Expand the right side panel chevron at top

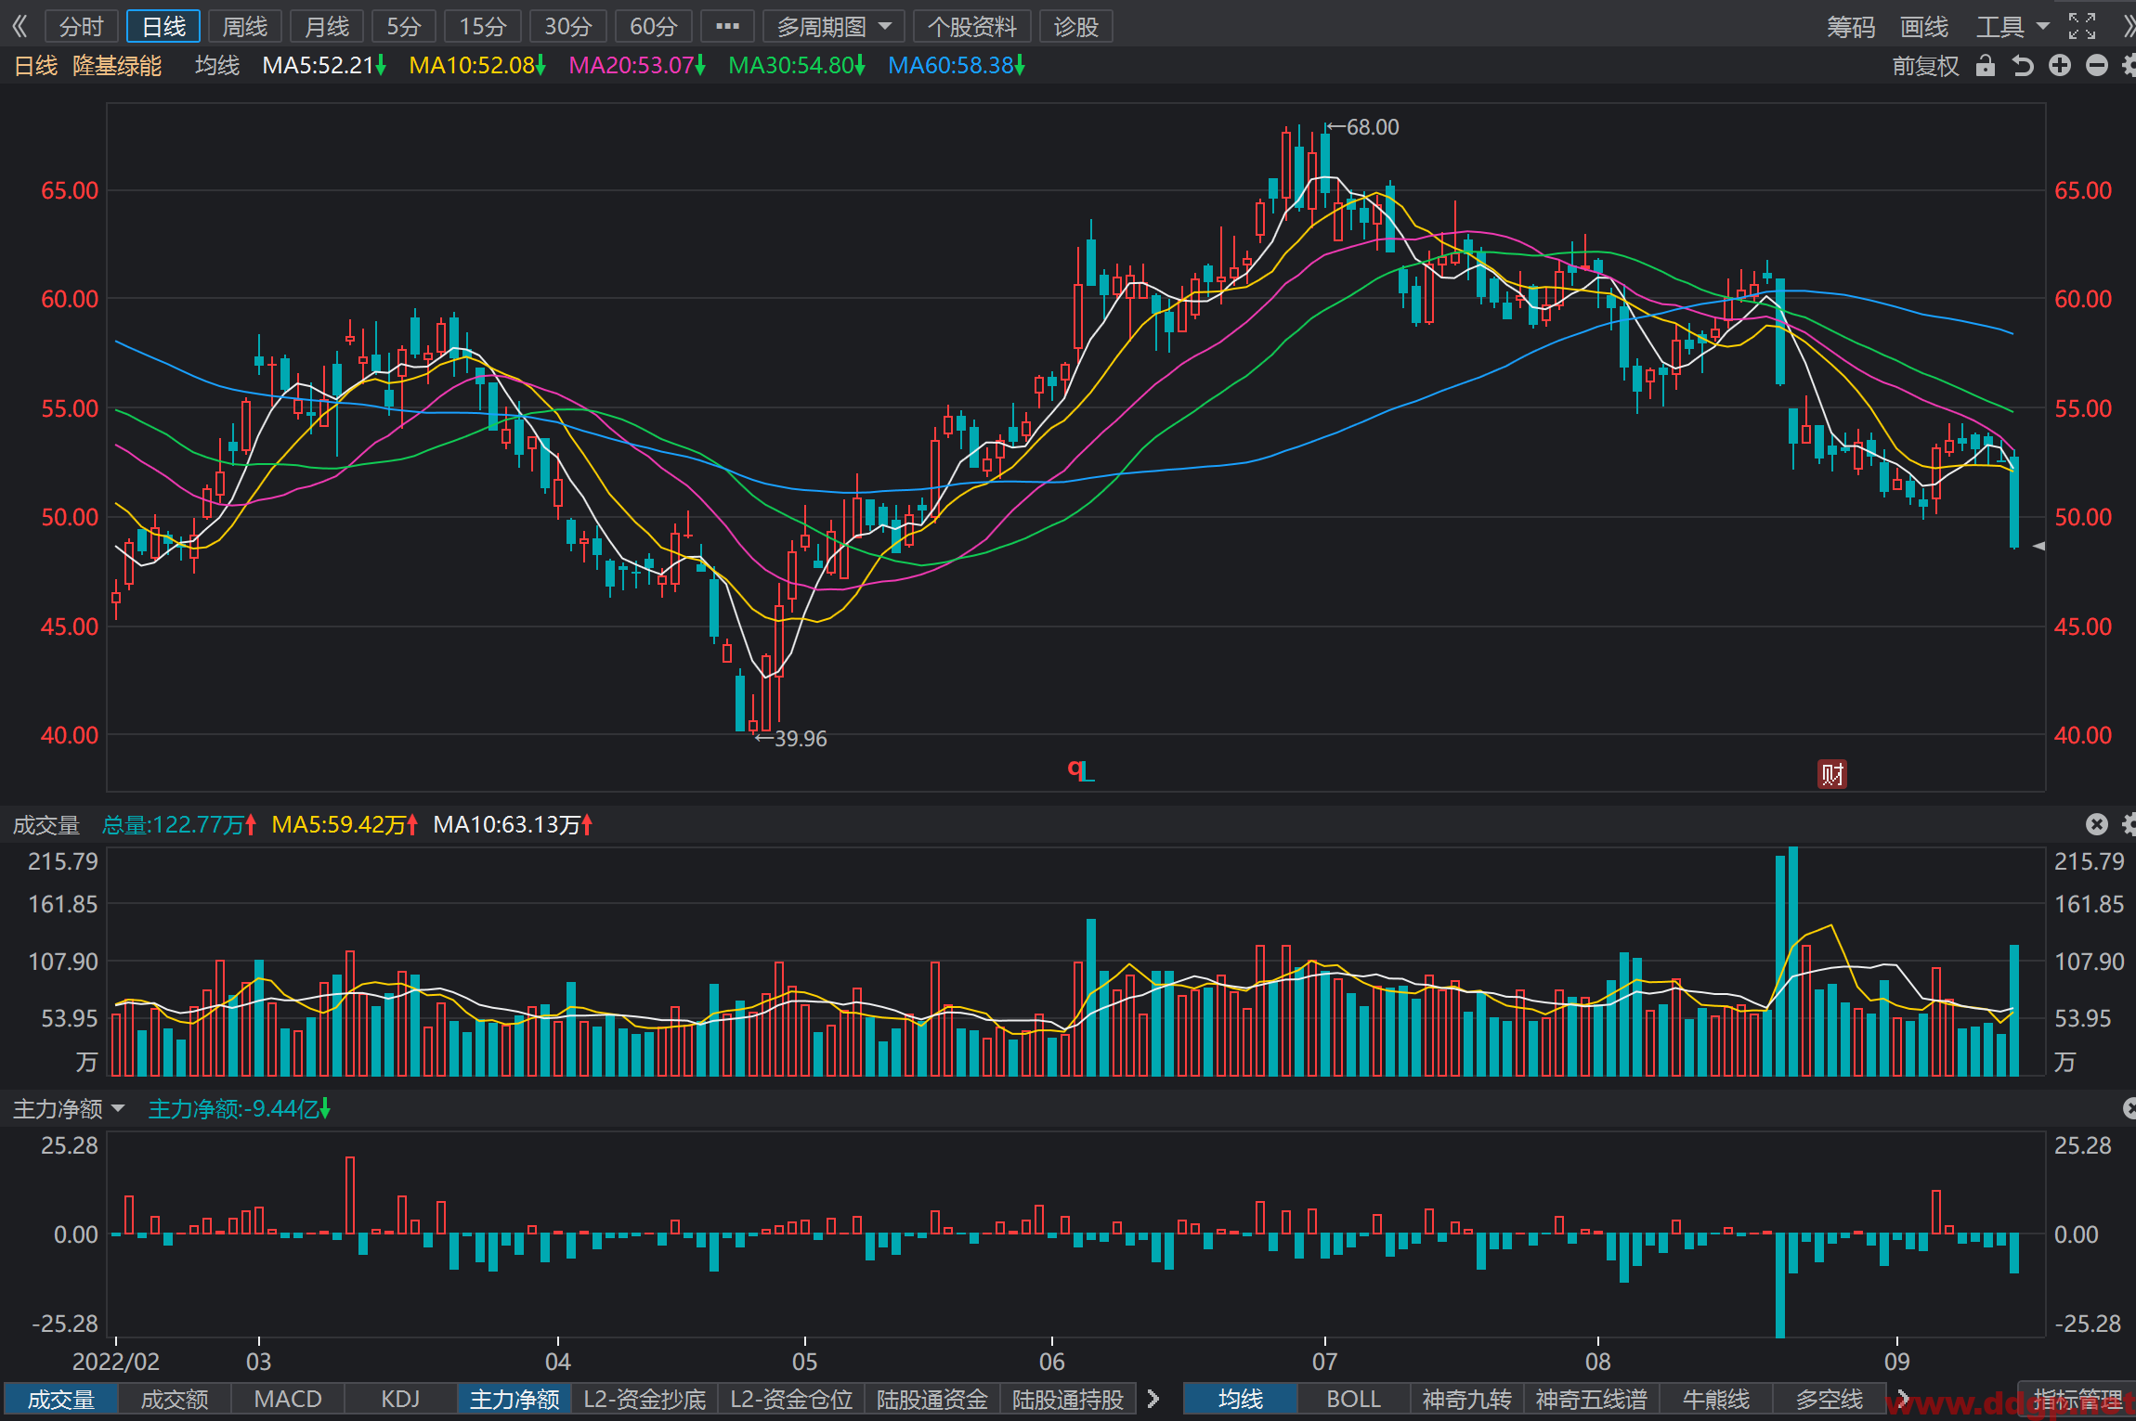2128,26
